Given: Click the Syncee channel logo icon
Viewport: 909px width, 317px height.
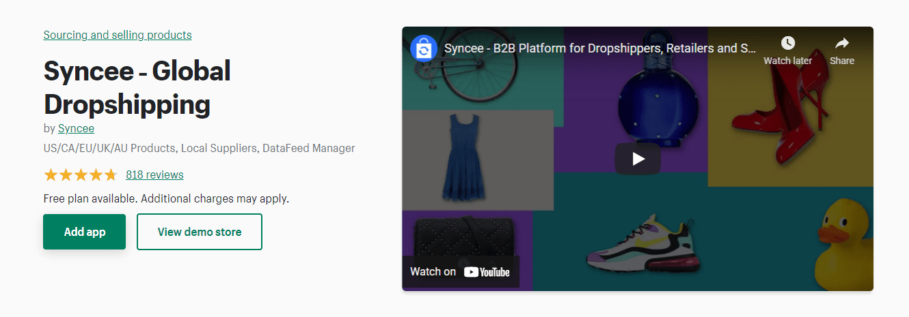Looking at the screenshot, I should pos(424,48).
